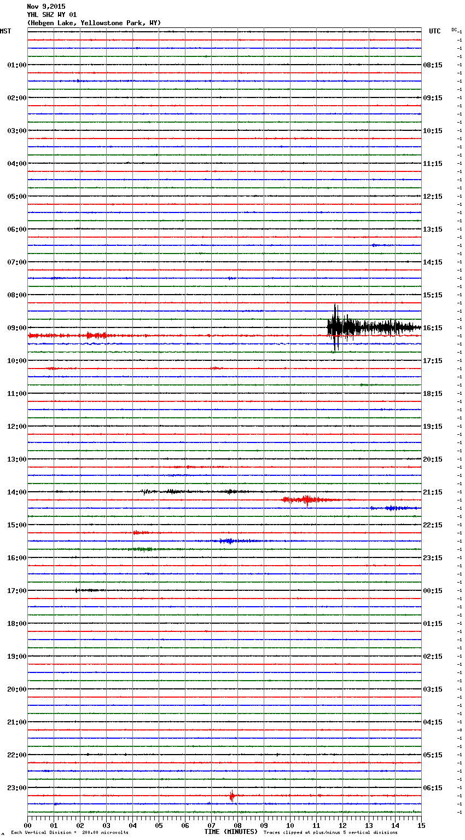Click the "16:15" UTC time label
465x840 pixels.
tap(433, 328)
